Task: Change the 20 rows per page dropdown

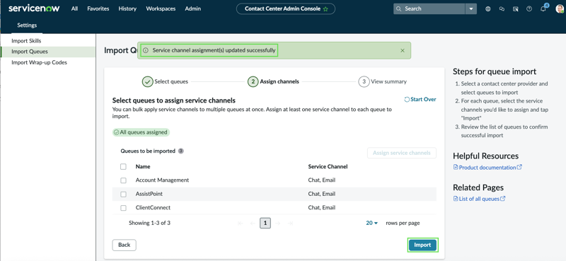Action: 372,223
